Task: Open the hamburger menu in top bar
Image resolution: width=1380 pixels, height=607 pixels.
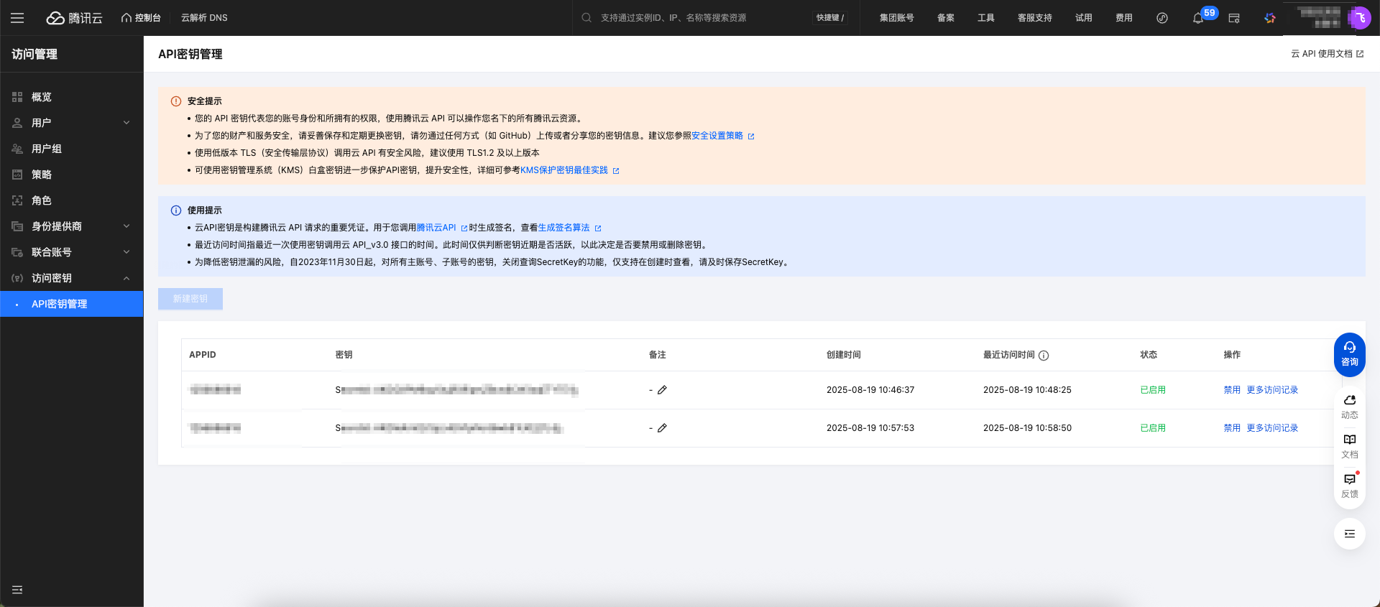Action: click(17, 18)
